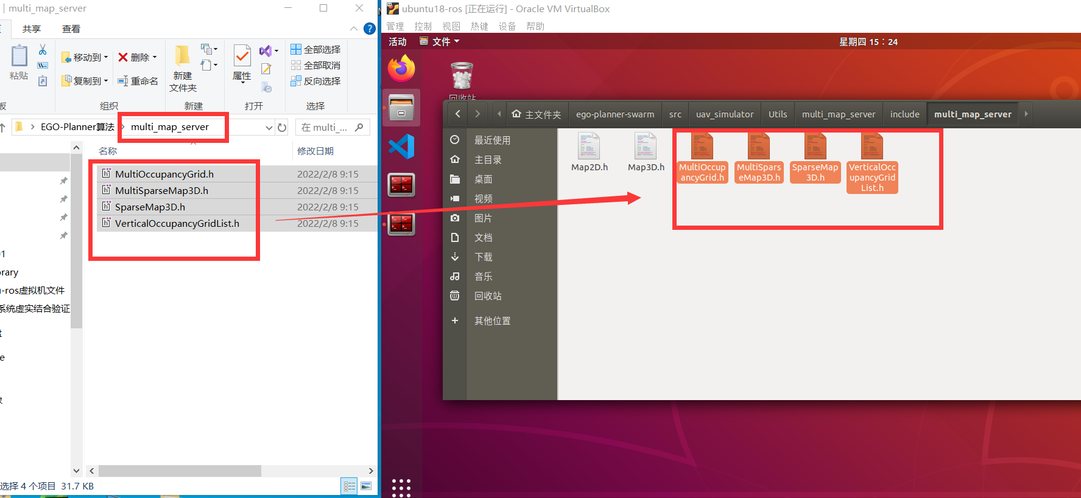This screenshot has height=498, width=1081.
Task: Open Pictures (图片) in Nautilus sidebar
Action: [x=484, y=218]
